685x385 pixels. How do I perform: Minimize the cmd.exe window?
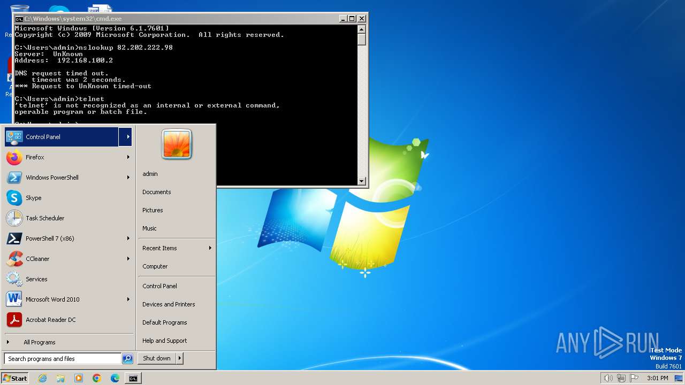tap(343, 19)
